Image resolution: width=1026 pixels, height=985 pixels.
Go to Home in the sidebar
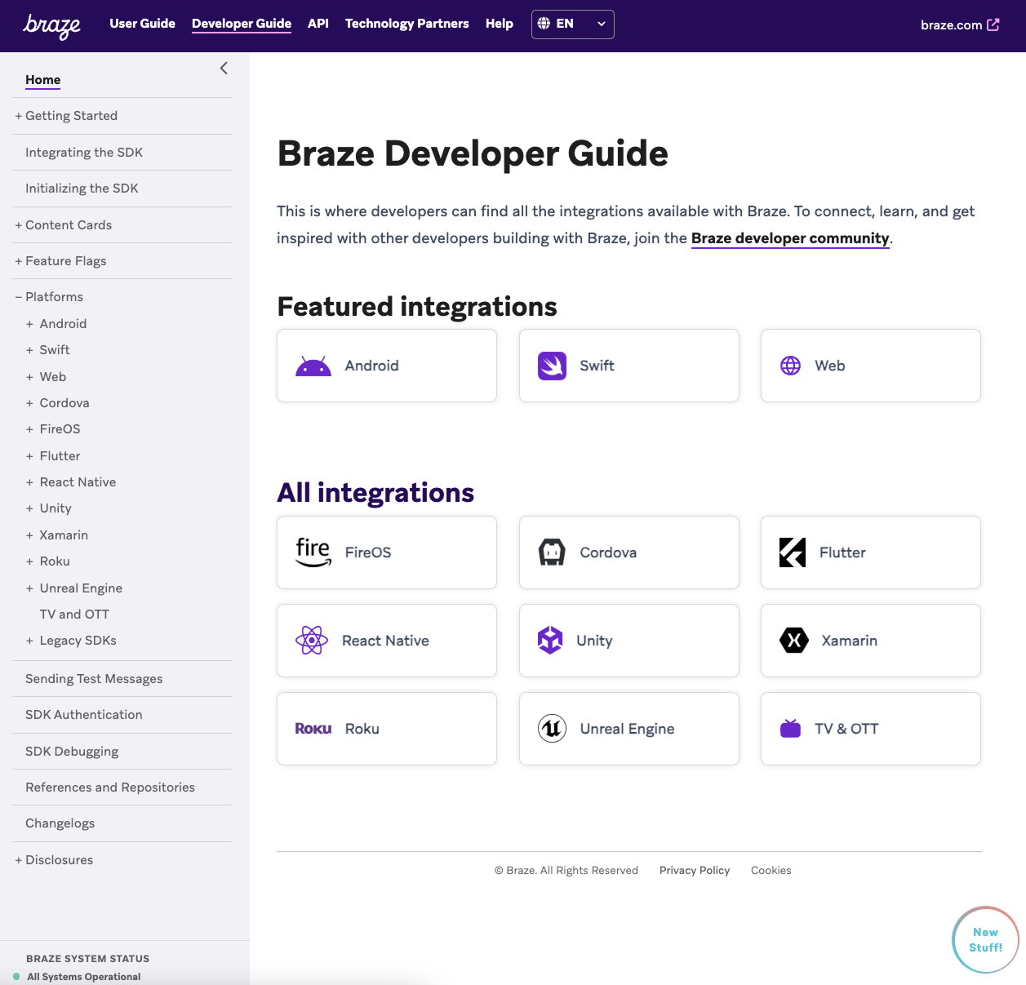click(x=43, y=79)
